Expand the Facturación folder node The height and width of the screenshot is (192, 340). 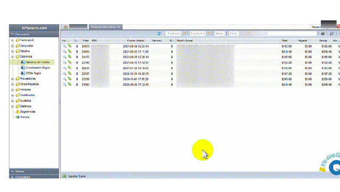click(13, 40)
